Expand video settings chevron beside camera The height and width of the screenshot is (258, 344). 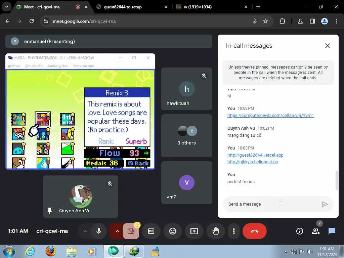click(117, 231)
